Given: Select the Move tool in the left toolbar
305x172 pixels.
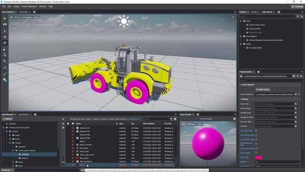Looking at the screenshot, I should (5, 37).
